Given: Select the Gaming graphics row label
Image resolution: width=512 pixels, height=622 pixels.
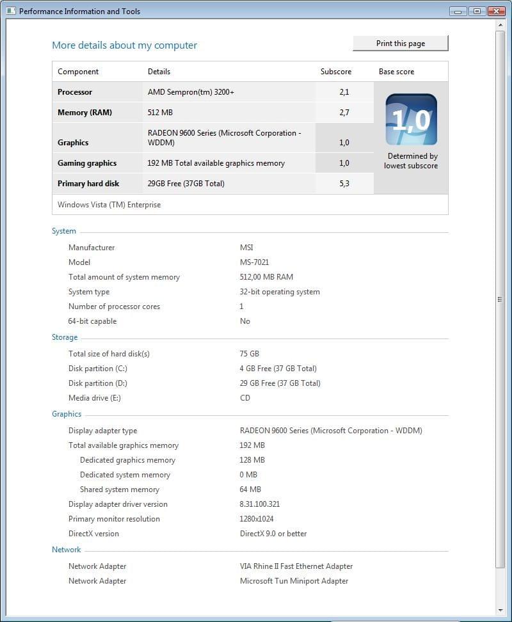Looking at the screenshot, I should click(87, 163).
